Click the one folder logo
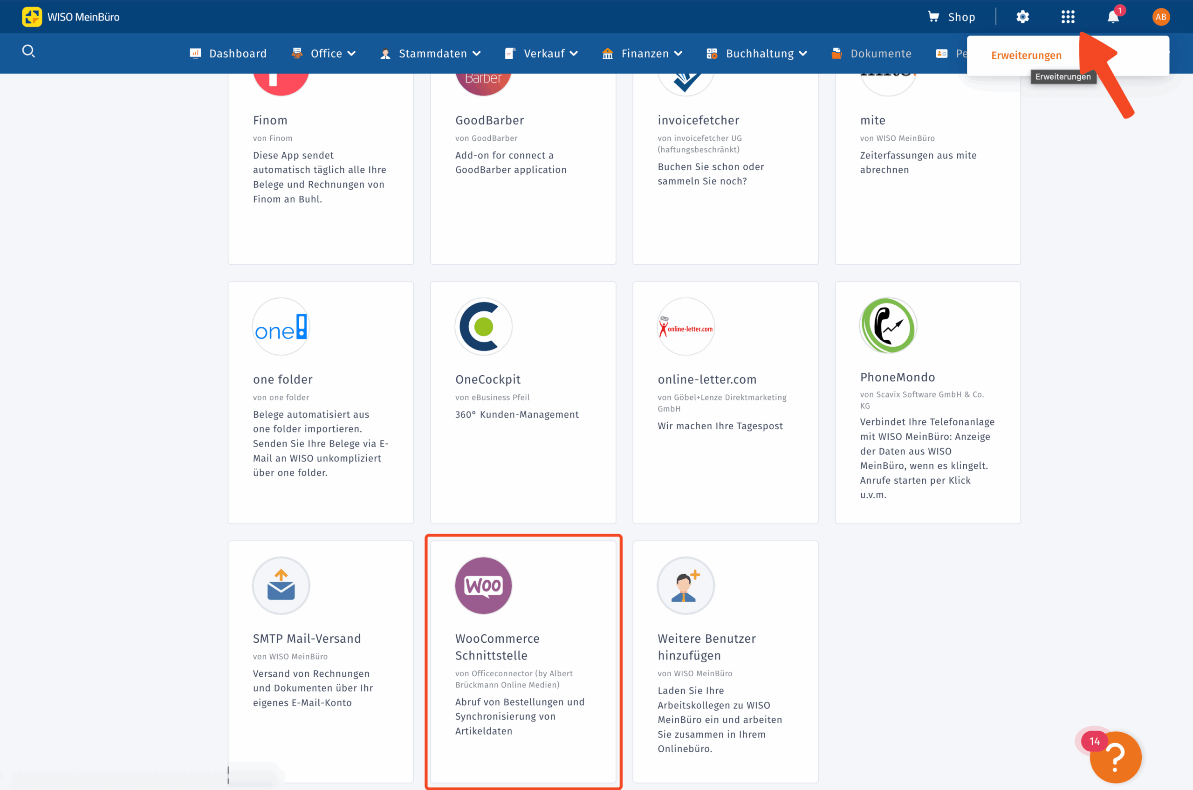The width and height of the screenshot is (1193, 790). tap(281, 326)
